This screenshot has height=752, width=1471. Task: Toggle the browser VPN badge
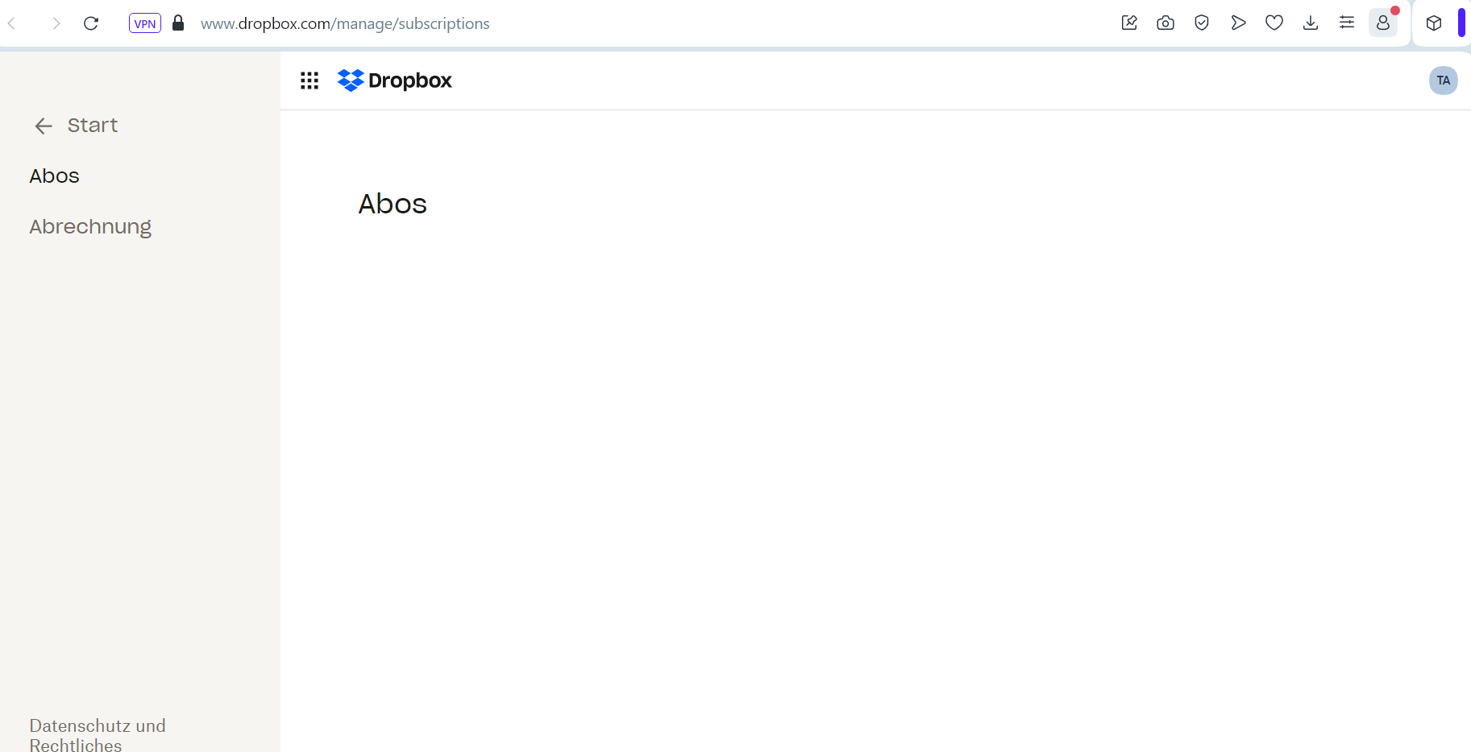[x=145, y=23]
